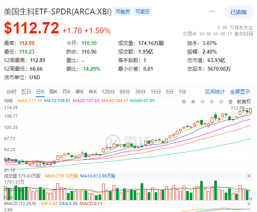The width and height of the screenshot is (257, 212).
Task: Move chart left with previous arrow icon
Action: 212,102
